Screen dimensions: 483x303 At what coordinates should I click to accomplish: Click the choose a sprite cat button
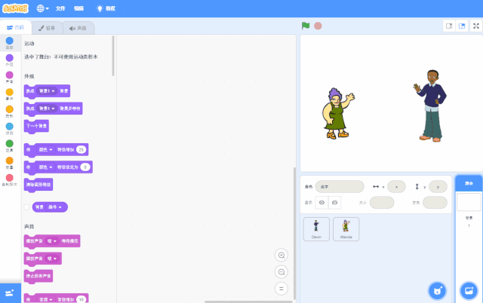[438, 291]
